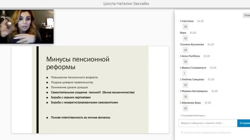
Task: Click the header title Школа Наталии Закхайм
Action: (x=127, y=3)
